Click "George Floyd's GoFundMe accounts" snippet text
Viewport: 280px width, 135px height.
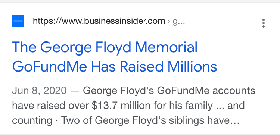click(169, 91)
